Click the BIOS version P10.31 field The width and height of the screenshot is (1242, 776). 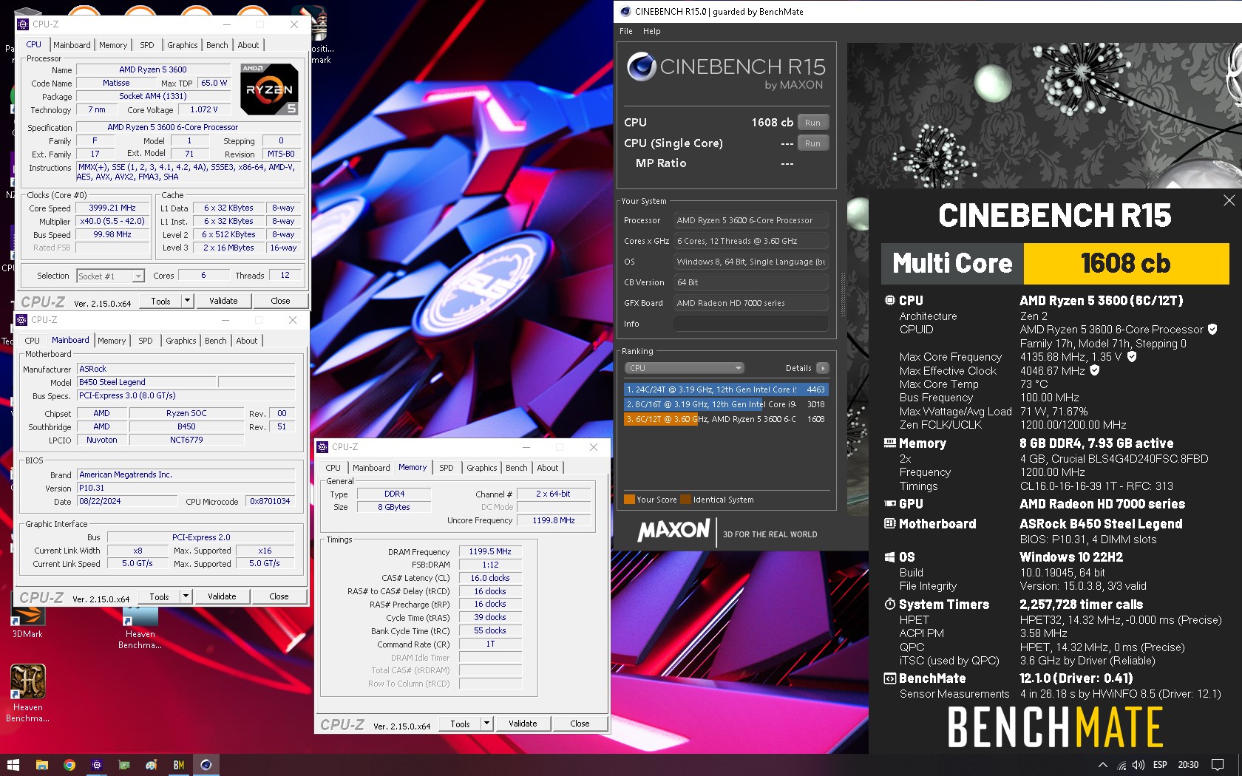coord(186,488)
